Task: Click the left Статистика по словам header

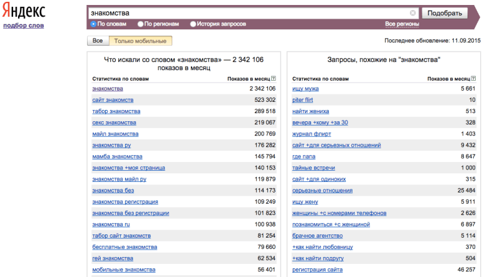Action: coord(120,79)
